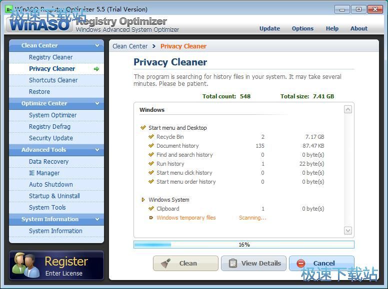Click the 87.47 KB Document history size
388x289 pixels.
313,146
